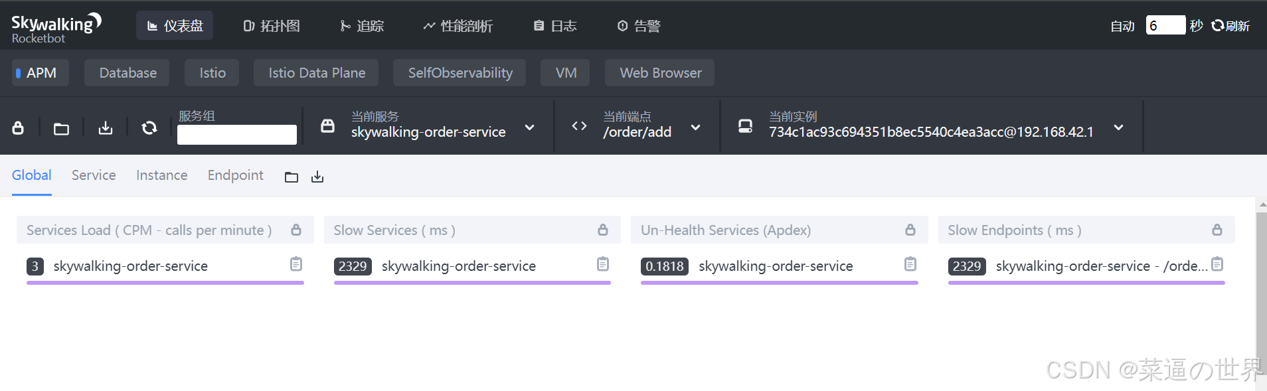Select Istio Data Plane dashboard

317,73
